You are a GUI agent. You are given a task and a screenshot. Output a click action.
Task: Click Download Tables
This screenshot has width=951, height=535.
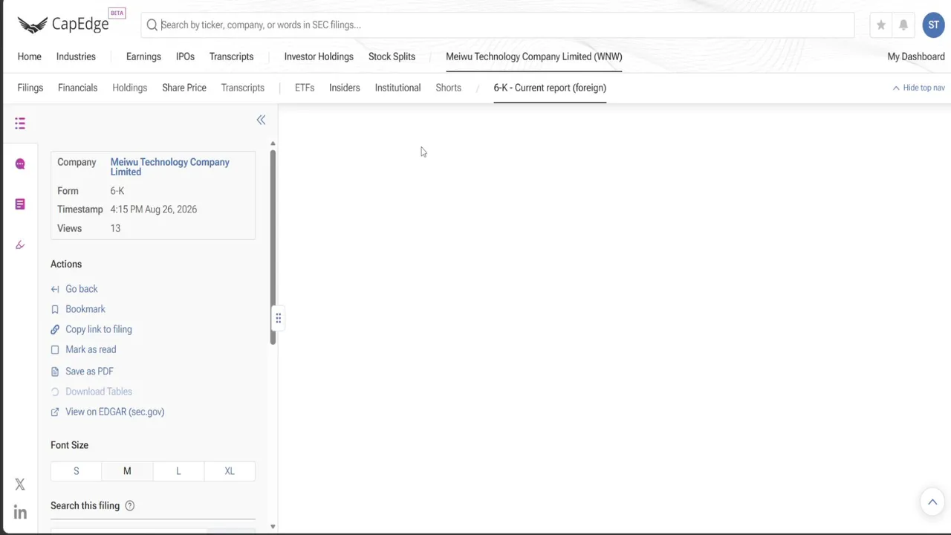coord(91,392)
